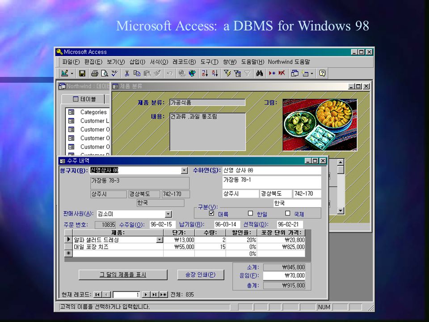The image size is (429, 322).
Task: Click the 선적일(D) date field 96-02-21
Action: click(x=290, y=225)
